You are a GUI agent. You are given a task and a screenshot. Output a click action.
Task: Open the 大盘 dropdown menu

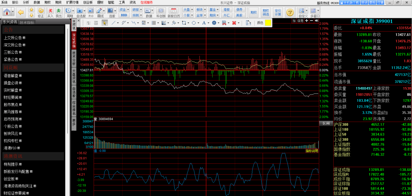click(187, 10)
